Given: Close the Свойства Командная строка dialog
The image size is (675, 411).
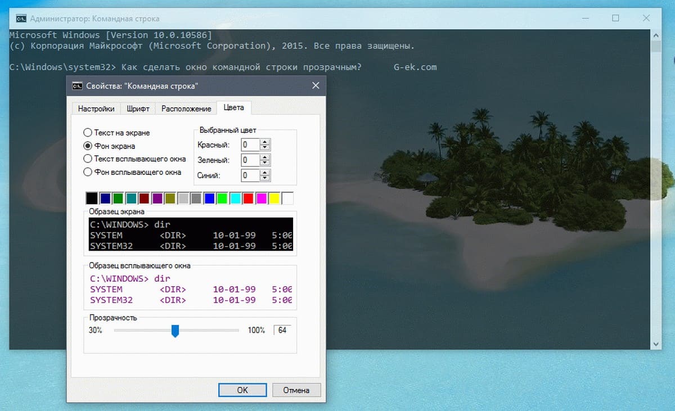Looking at the screenshot, I should coord(316,86).
